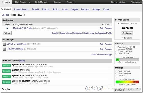The width and height of the screenshot is (143, 93).
Task: Follow the Linodes breadcrumb link
Action: coord(5,15)
